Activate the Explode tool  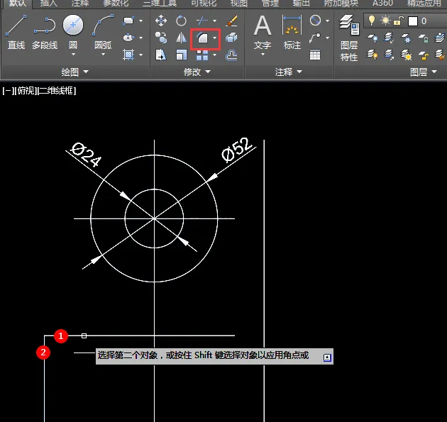pos(231,38)
